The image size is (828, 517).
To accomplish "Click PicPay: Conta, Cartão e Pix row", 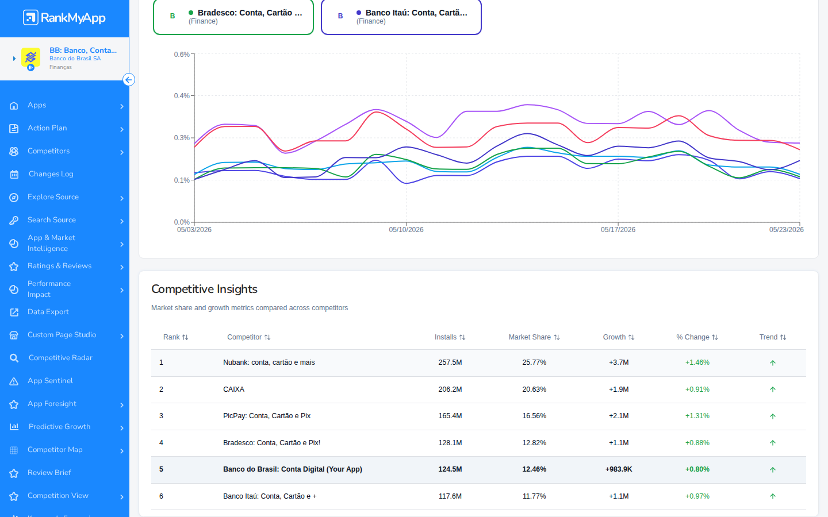I will pos(478,416).
